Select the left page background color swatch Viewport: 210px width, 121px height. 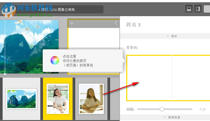click(149, 78)
